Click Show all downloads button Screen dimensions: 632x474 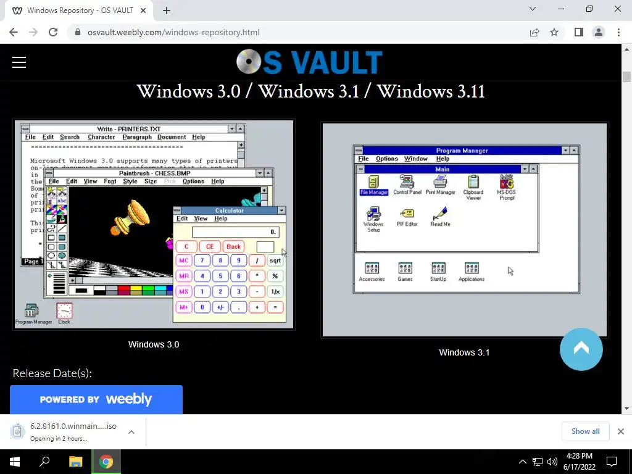(x=585, y=431)
